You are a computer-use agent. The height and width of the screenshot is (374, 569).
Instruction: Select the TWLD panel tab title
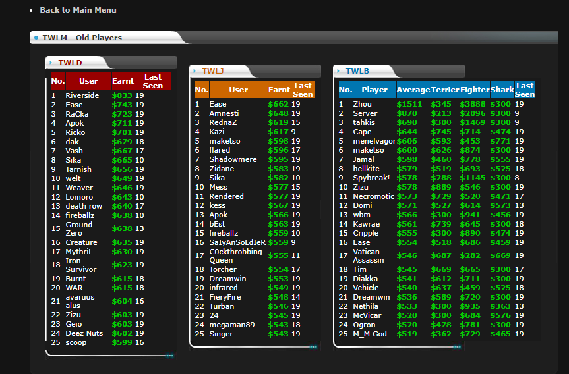click(x=70, y=63)
